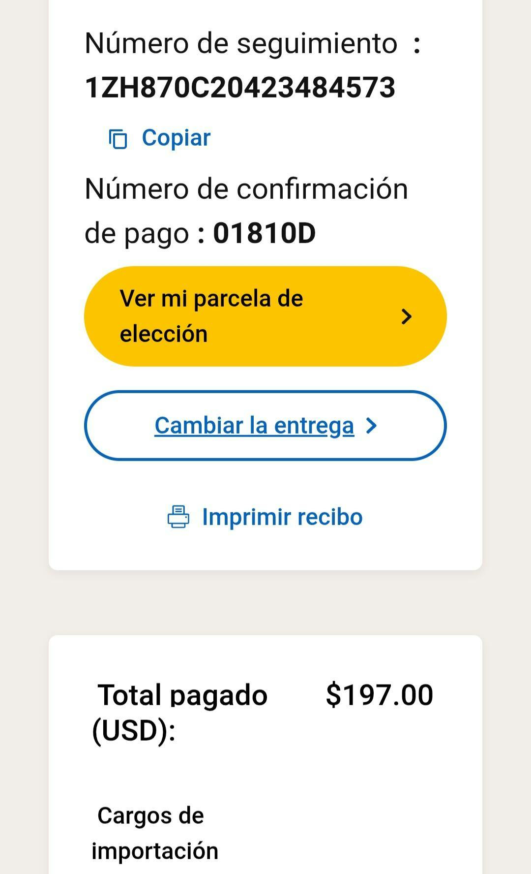Click the chevron after Cambiar la entrega
Image resolution: width=531 pixels, height=874 pixels.
point(372,426)
